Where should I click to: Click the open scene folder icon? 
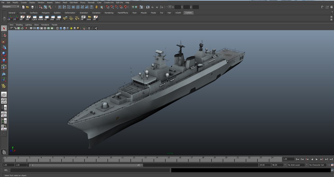[x=28, y=7]
